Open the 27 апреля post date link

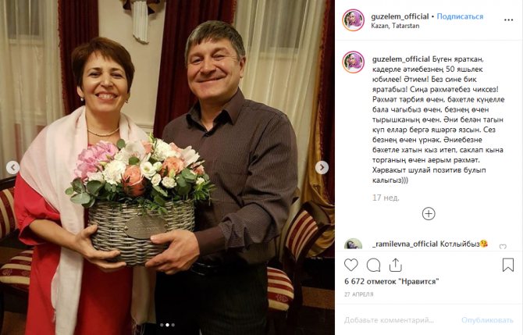[359, 294]
